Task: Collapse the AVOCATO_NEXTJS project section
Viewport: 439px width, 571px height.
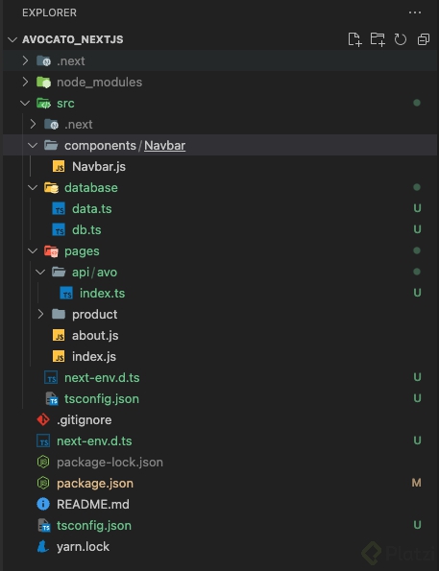Action: (12, 39)
